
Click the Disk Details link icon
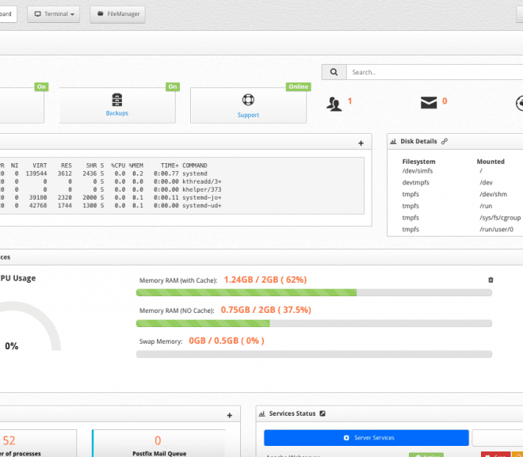point(445,141)
